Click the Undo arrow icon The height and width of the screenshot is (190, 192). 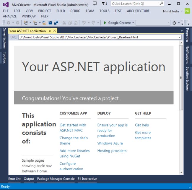(x=84, y=23)
